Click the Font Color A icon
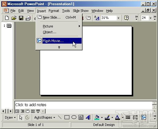The width and height of the screenshot is (158, 129). tap(117, 117)
